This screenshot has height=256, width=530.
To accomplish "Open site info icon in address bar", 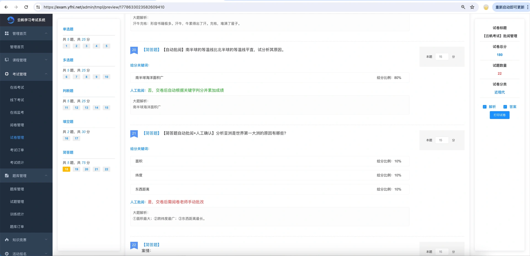I will click(38, 7).
